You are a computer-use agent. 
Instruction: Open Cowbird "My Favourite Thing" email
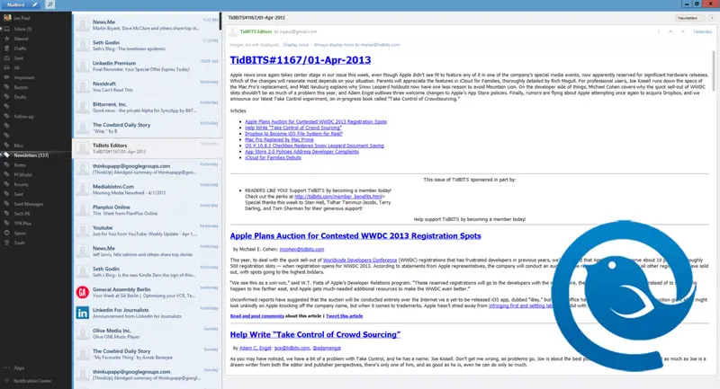147,354
